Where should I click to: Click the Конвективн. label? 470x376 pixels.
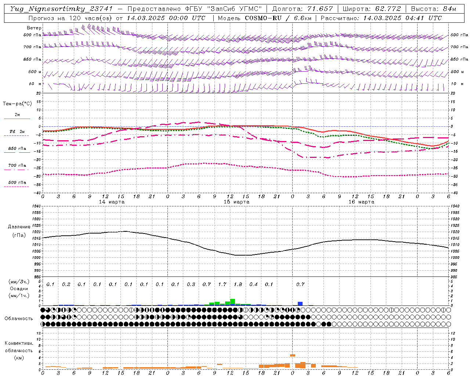tap(19, 343)
